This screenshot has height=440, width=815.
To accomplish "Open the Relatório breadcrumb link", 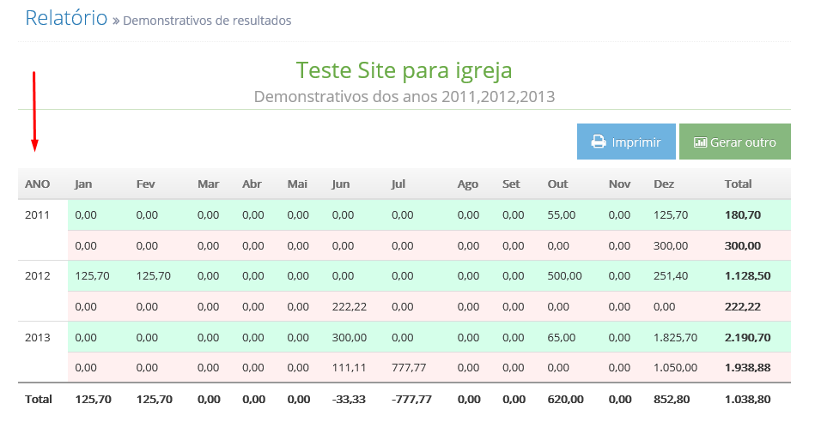I will click(x=66, y=18).
